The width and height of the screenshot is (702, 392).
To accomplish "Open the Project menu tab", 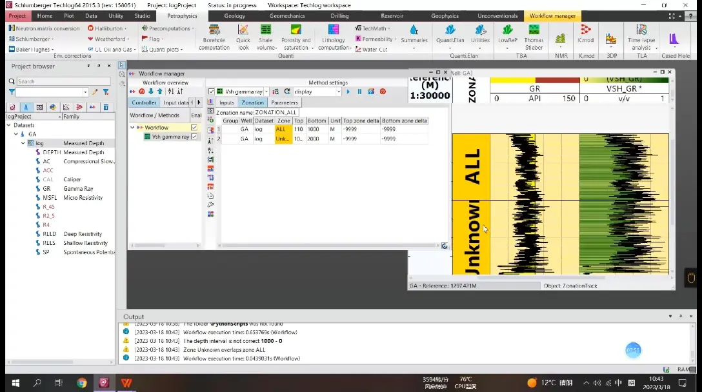I will (17, 16).
